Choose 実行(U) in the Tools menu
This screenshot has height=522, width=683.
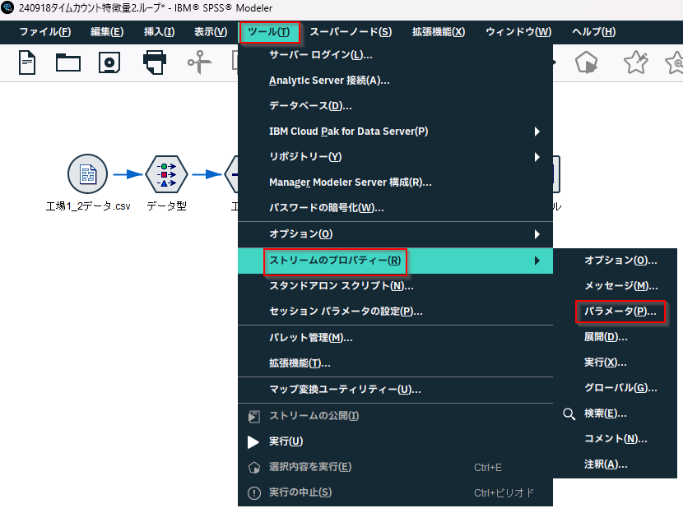tap(395, 441)
